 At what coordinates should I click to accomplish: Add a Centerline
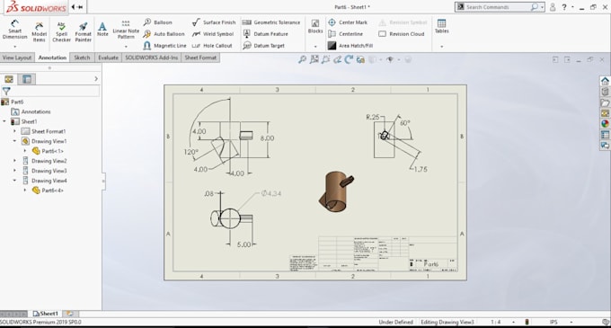pyautogui.click(x=345, y=34)
